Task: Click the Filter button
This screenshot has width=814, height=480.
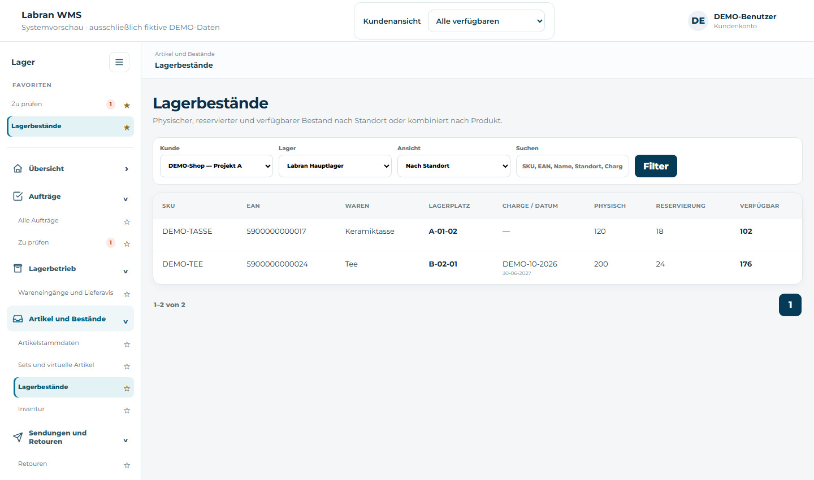Action: coord(656,166)
